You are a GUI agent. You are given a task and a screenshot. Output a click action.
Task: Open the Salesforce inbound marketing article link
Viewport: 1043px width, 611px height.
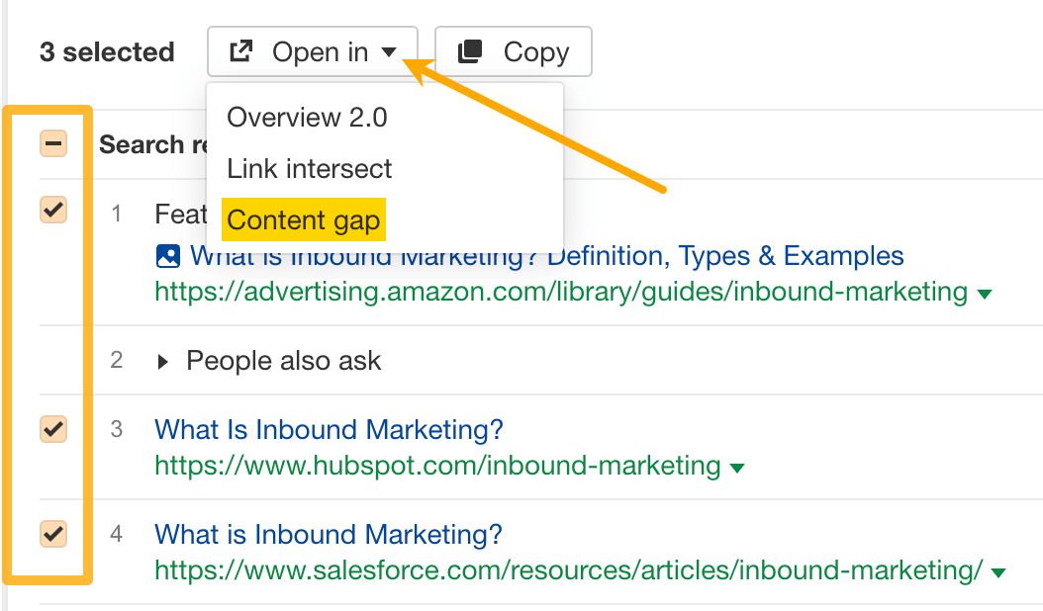(330, 534)
